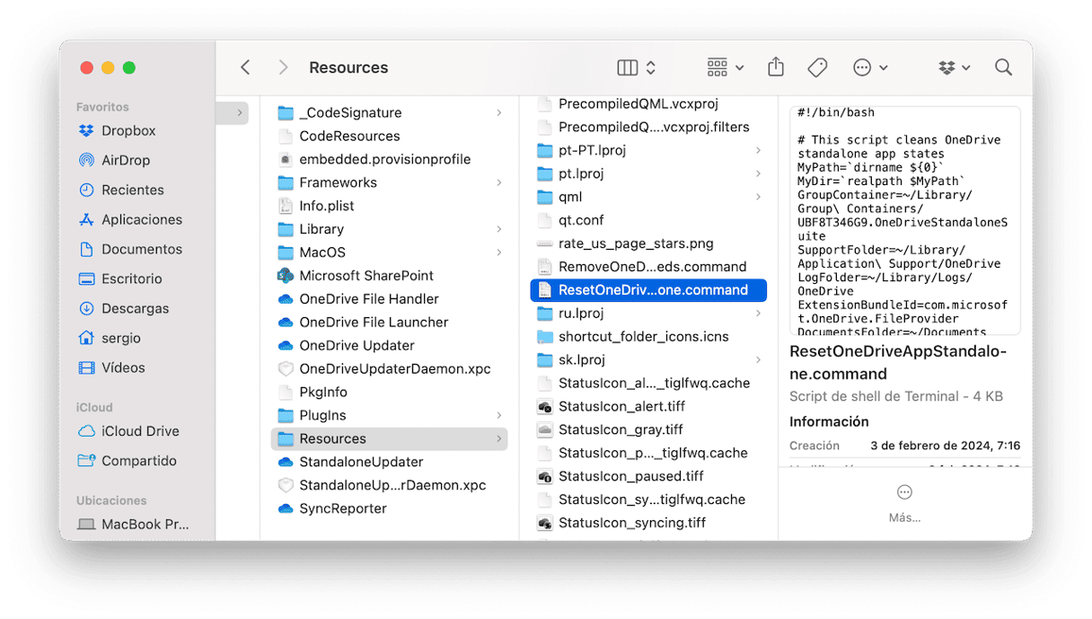
Task: Click the Finder window close button
Action: [x=87, y=67]
